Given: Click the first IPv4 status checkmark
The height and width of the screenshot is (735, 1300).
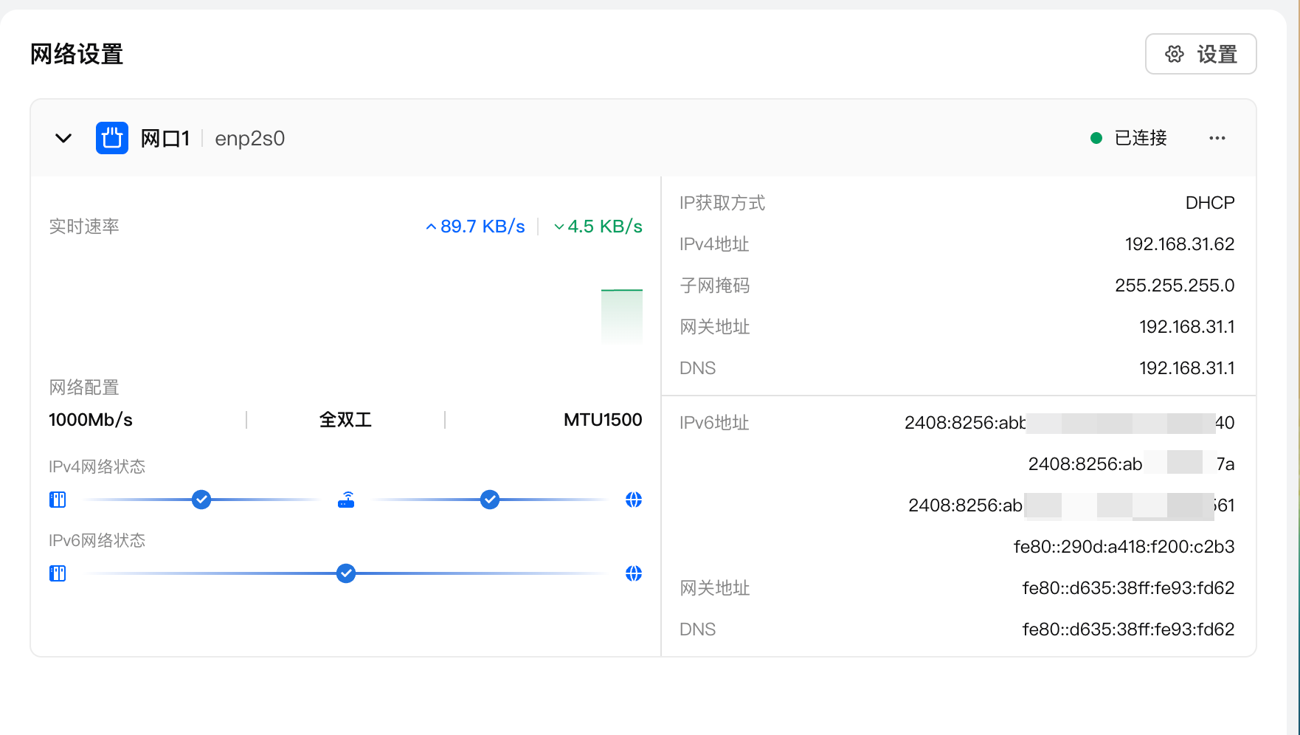Looking at the screenshot, I should (x=201, y=500).
